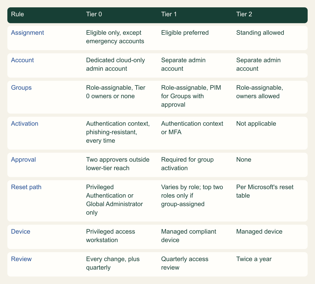The height and width of the screenshot is (284, 315).
Task: Select the 'Reset path' row label
Action: [x=26, y=187]
